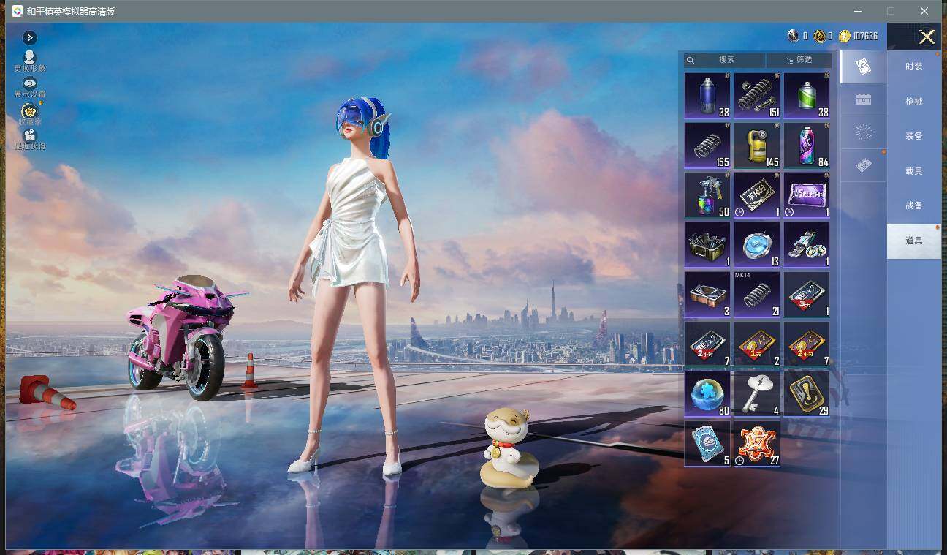Select the card sub-category icon tab
947x555 pixels.
tap(863, 67)
